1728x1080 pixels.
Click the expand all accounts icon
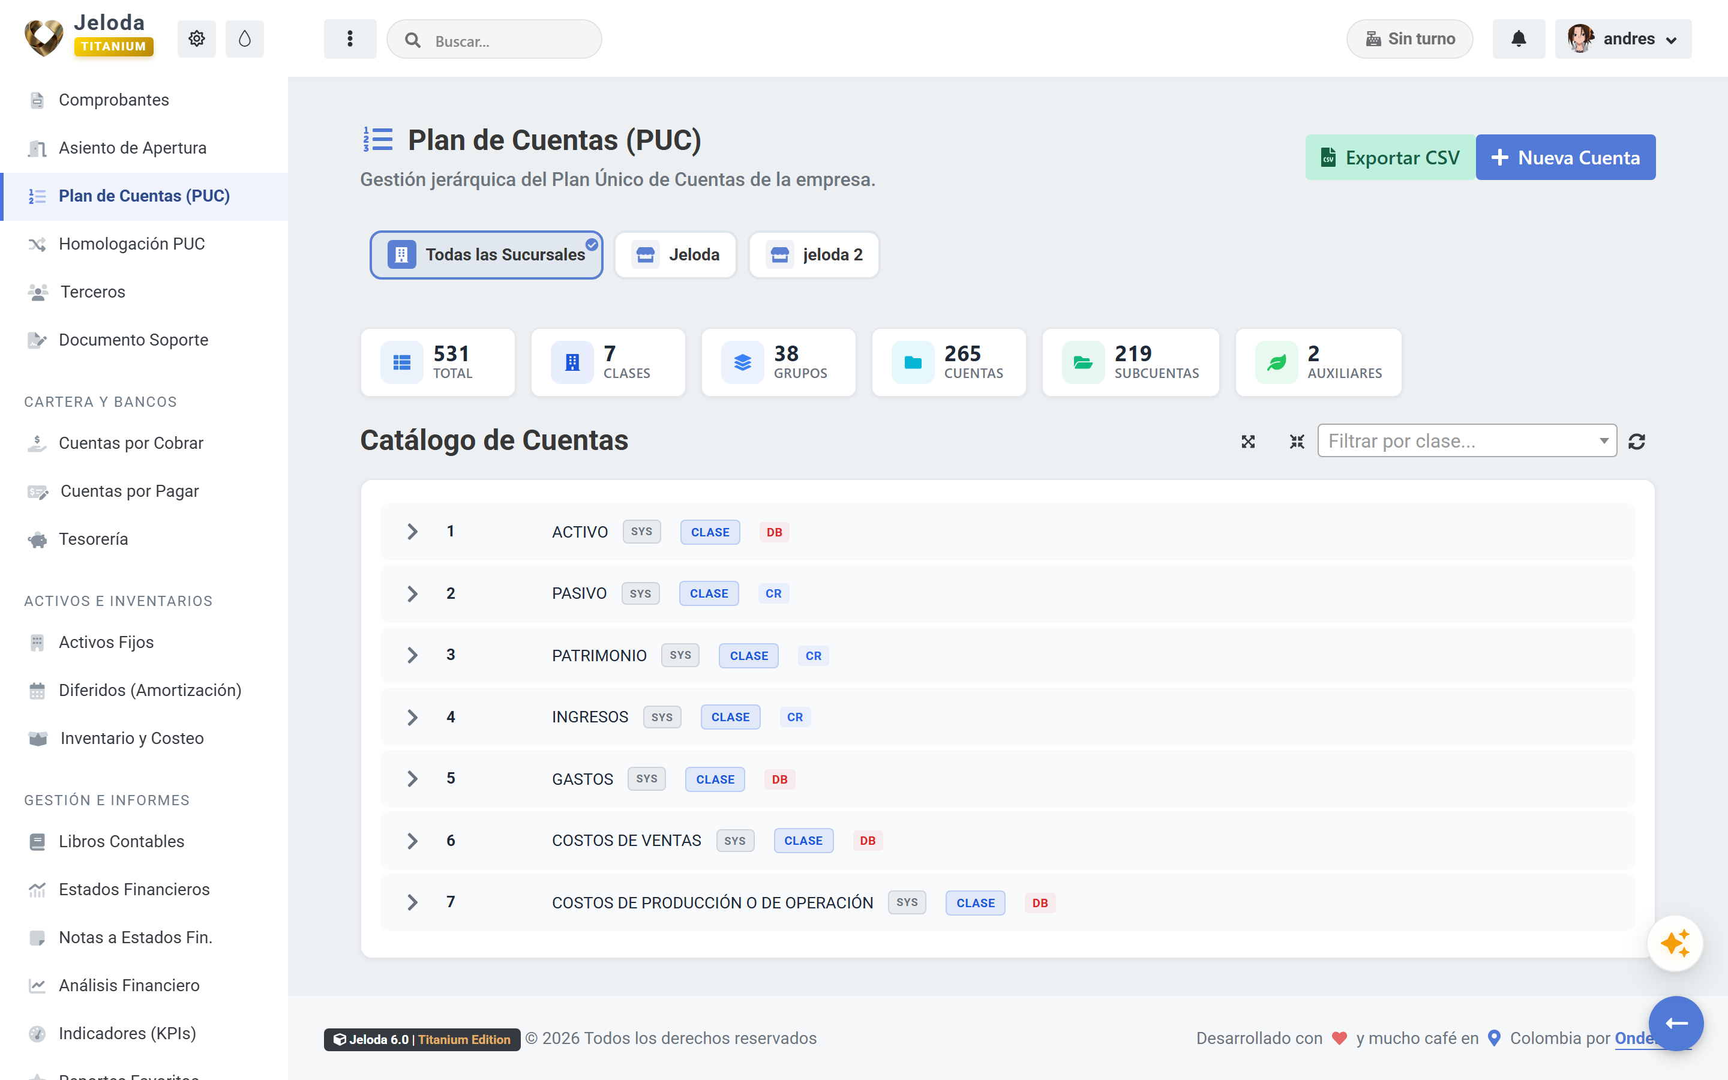pos(1248,442)
